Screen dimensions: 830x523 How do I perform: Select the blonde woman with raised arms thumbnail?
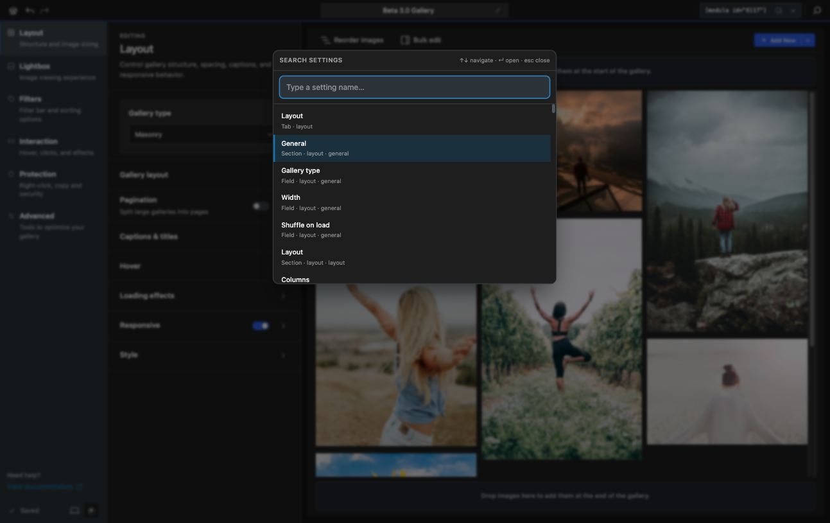tap(396, 365)
